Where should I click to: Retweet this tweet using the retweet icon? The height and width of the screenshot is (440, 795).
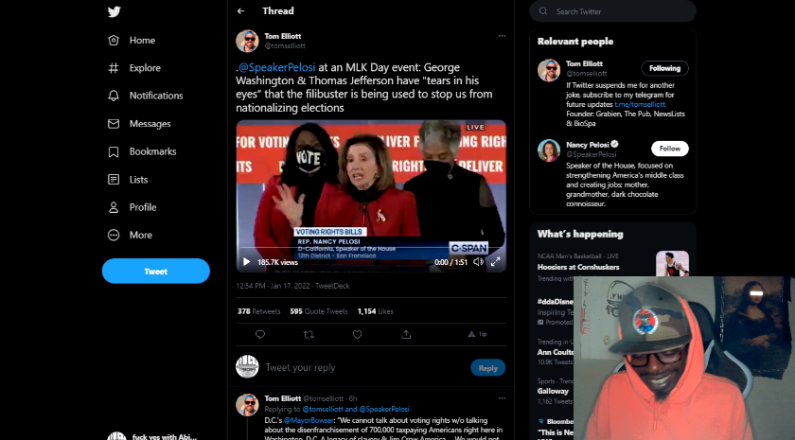[x=309, y=334]
